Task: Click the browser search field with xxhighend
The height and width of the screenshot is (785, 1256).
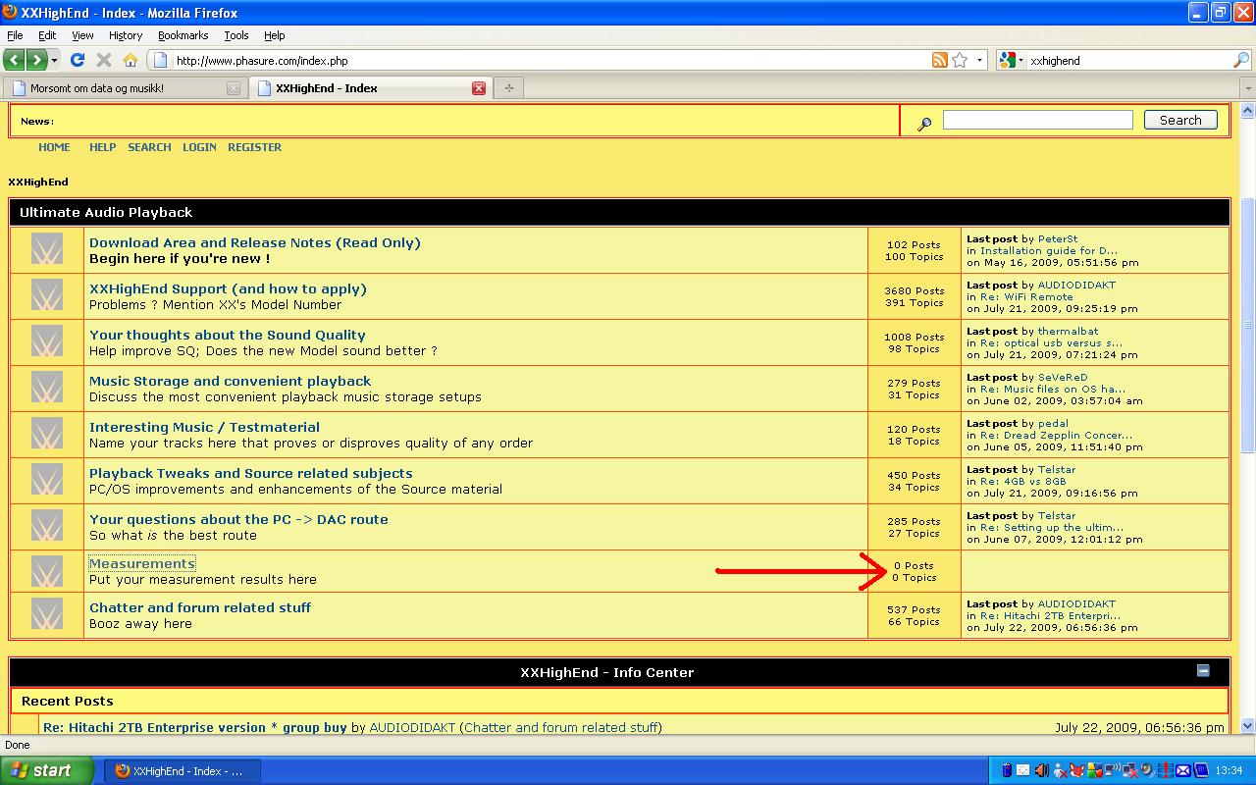Action: (1128, 60)
